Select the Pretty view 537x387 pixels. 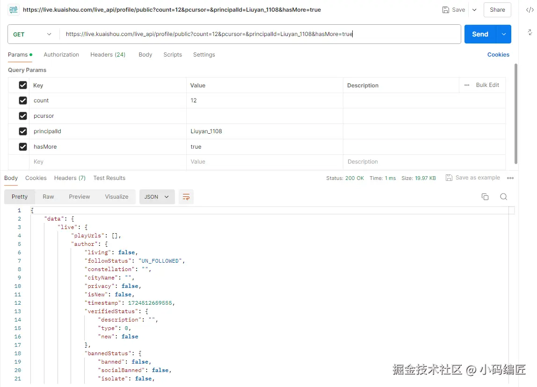[20, 197]
